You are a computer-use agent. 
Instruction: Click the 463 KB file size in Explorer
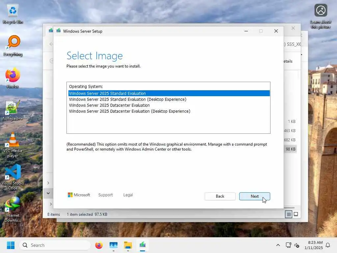(x=290, y=130)
